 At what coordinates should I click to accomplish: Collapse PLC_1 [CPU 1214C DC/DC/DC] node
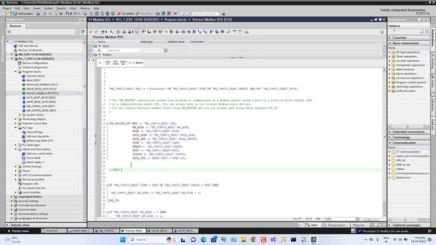[x=12, y=59]
